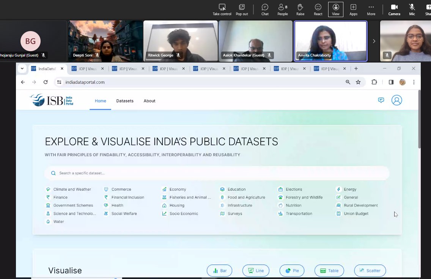Open browser zoom magnifier icon
Viewport: 431px width, 279px height.
pos(348,82)
